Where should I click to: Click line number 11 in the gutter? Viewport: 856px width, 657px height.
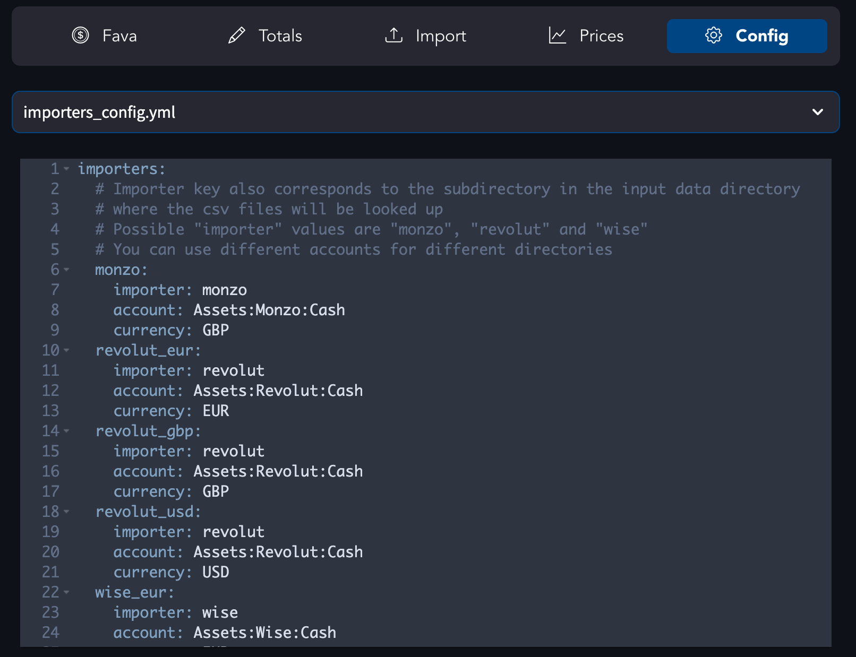[50, 370]
